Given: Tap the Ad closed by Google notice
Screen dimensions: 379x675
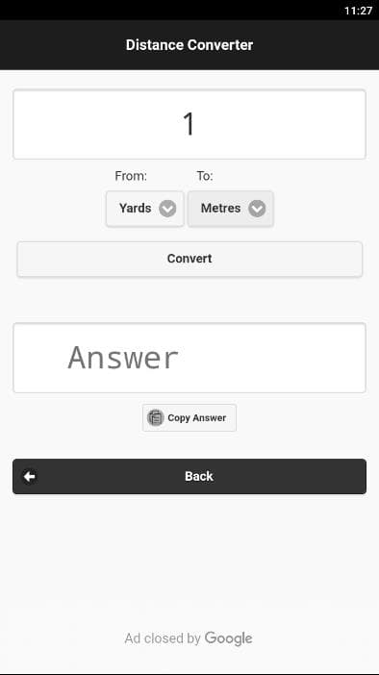Looking at the screenshot, I should (x=189, y=638).
